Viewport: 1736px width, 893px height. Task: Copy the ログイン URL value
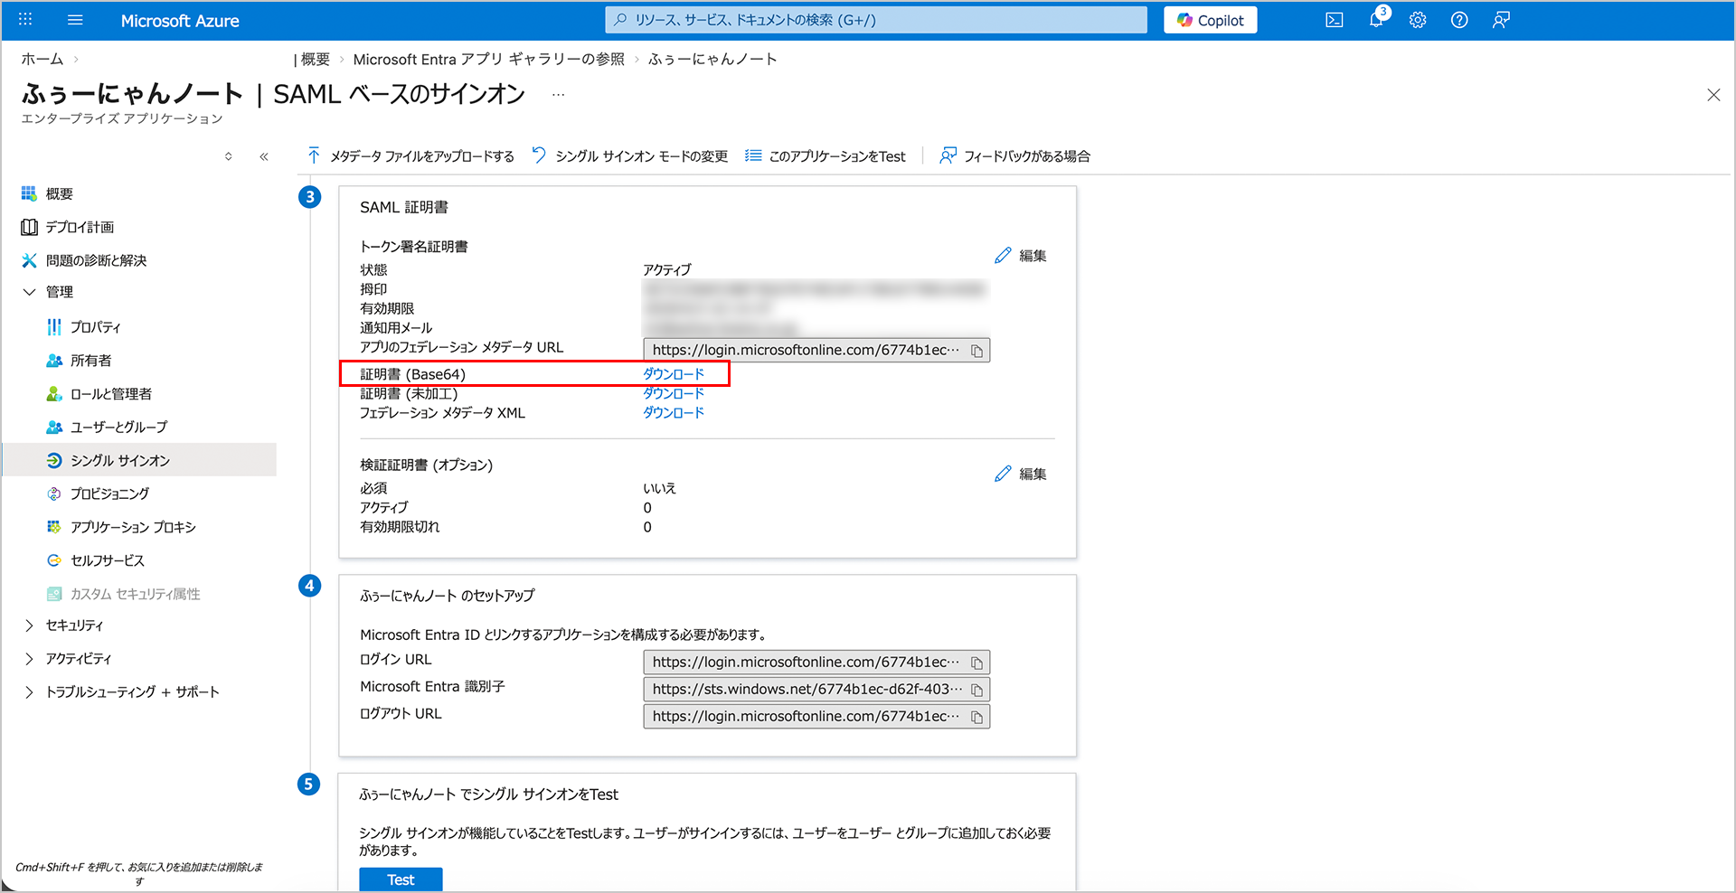(x=976, y=663)
